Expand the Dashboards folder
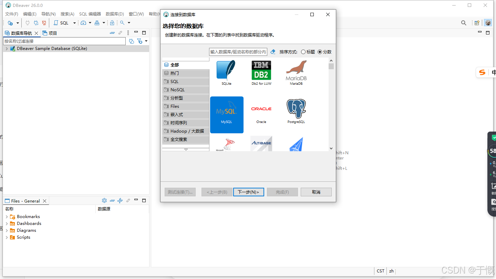The image size is (496, 279). coord(7,224)
